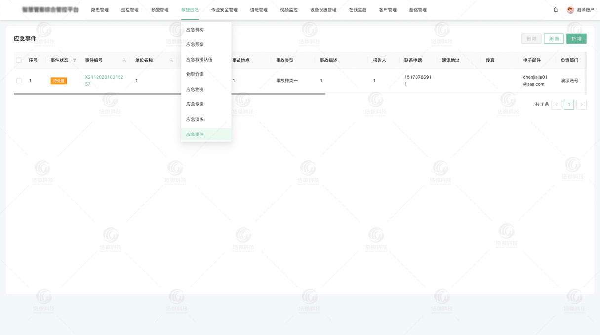Open the 事件状态 column filter icon
The height and width of the screenshot is (335, 600).
[x=75, y=60]
